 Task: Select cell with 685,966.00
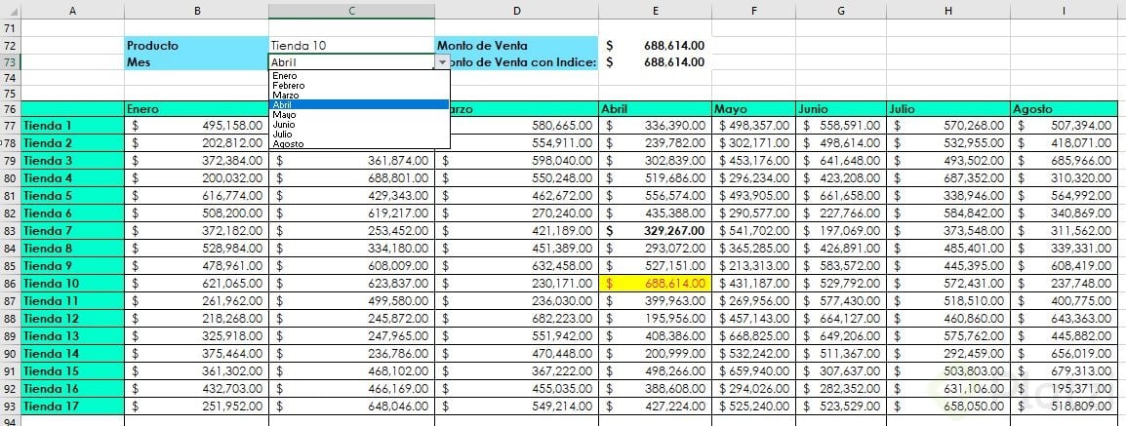[x=1065, y=161]
